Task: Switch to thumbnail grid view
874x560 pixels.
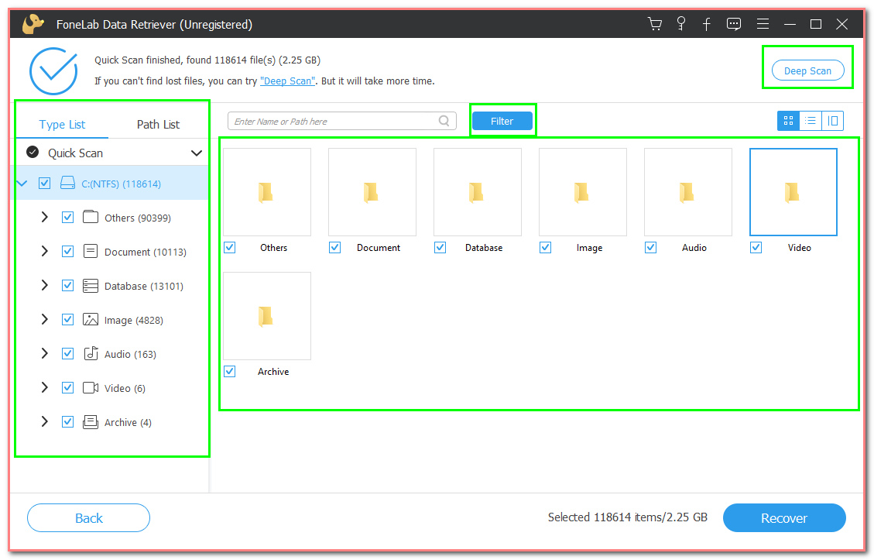Action: tap(788, 121)
